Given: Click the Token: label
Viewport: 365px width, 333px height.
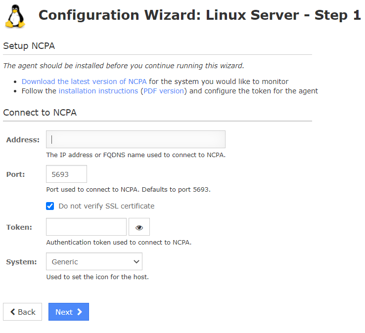Looking at the screenshot, I should (x=19, y=227).
